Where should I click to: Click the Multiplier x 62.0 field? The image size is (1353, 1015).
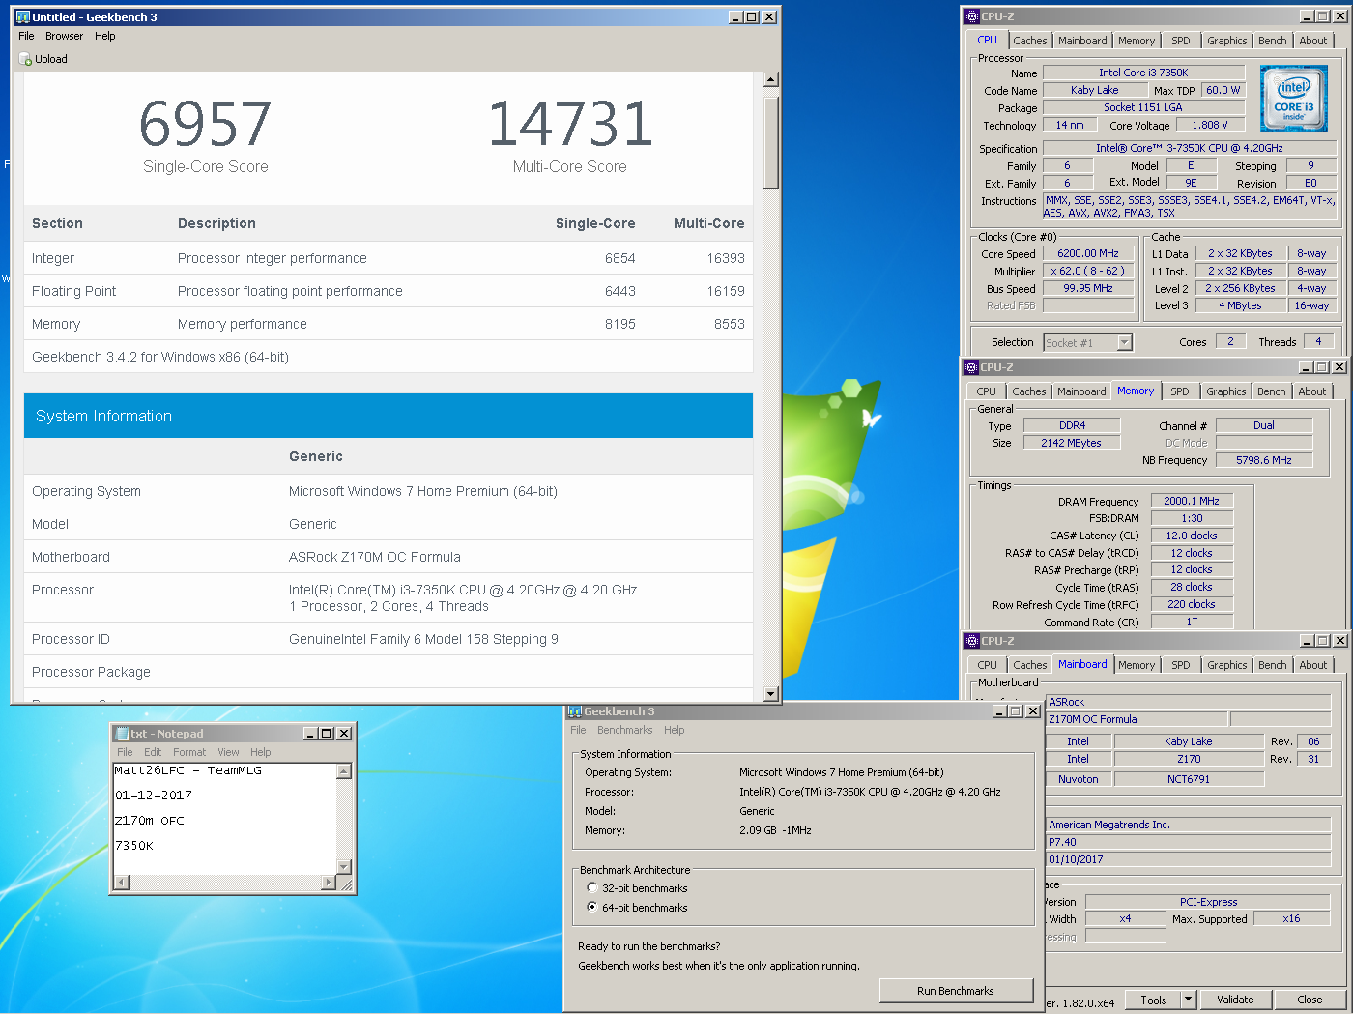(1087, 271)
